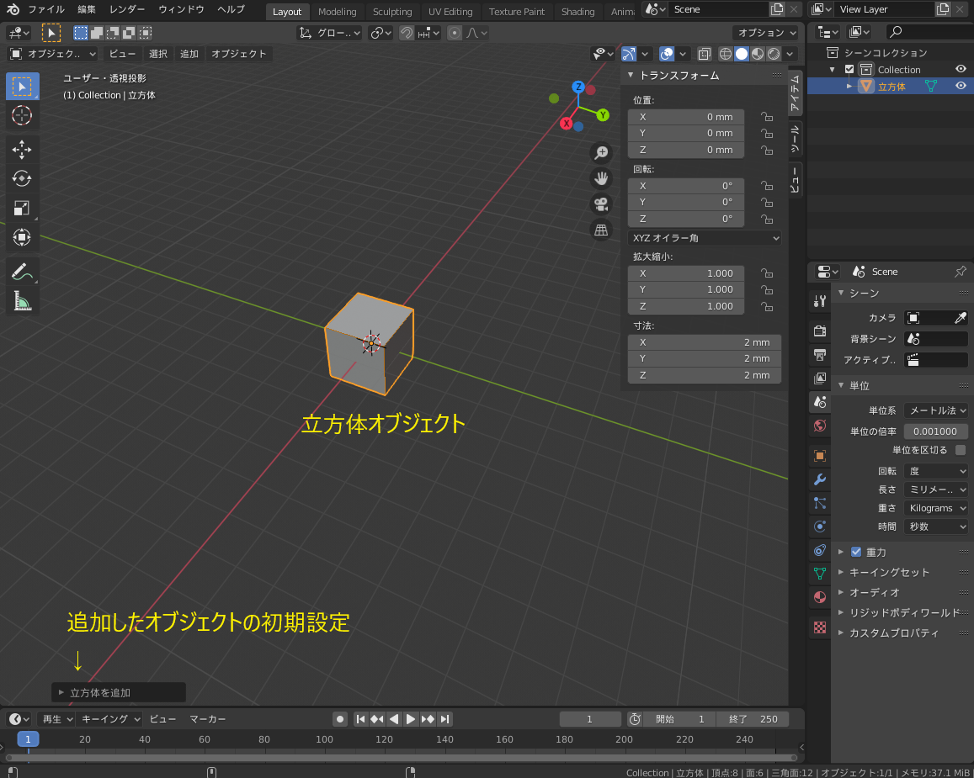Image resolution: width=974 pixels, height=778 pixels.
Task: Toggle the camera view icon
Action: [601, 204]
